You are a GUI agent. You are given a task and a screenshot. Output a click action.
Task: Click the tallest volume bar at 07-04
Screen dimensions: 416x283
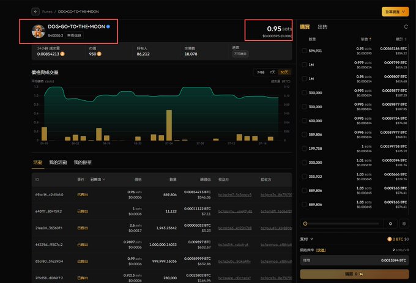coord(169,125)
